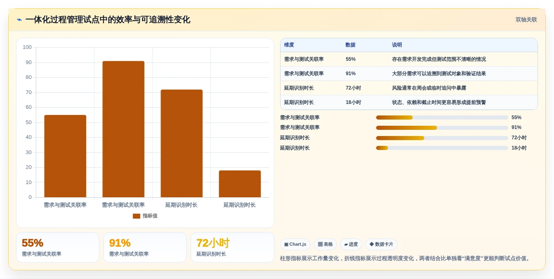
Task: Open the 91% stat card
Action: [x=145, y=247]
